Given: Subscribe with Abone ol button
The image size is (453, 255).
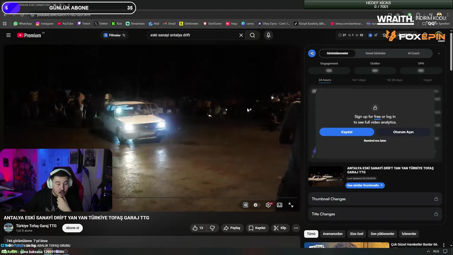Looking at the screenshot, I should click(x=73, y=228).
